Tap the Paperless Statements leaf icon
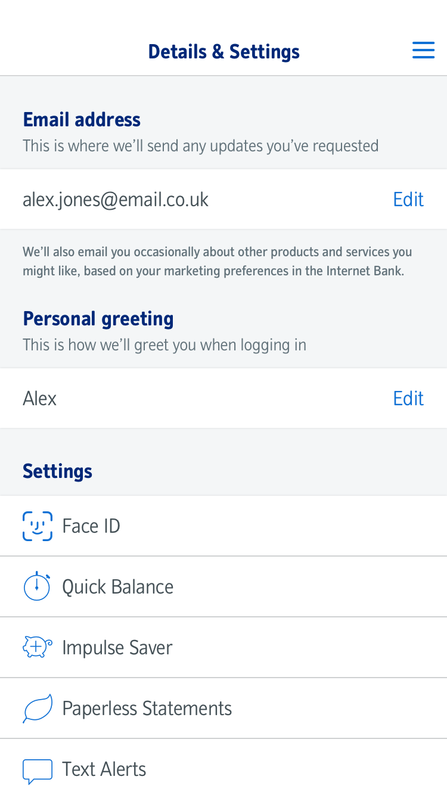 coord(37,708)
